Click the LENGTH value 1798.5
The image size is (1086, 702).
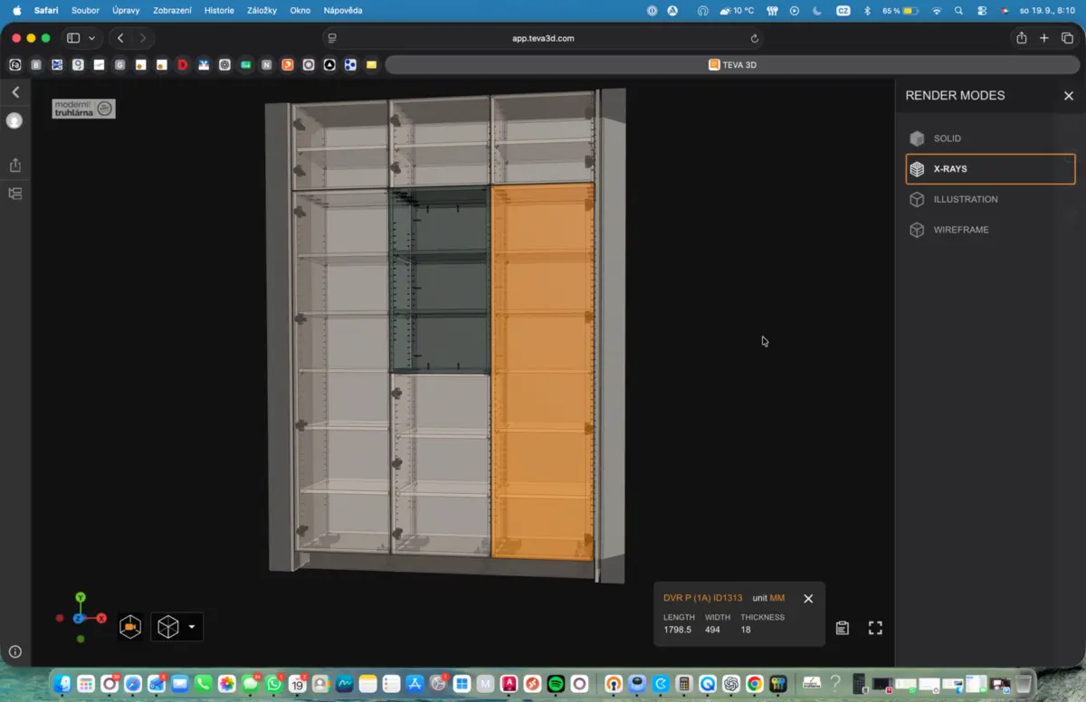[x=677, y=630]
